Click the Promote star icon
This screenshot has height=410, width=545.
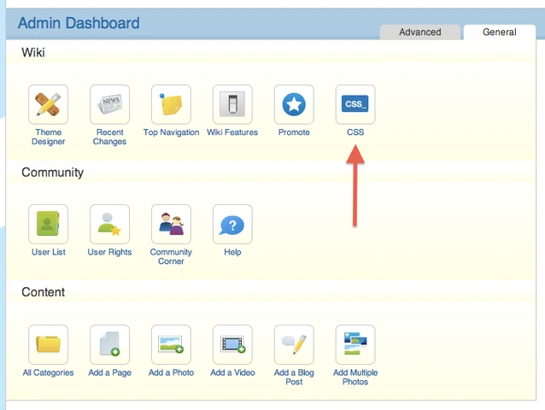point(294,104)
